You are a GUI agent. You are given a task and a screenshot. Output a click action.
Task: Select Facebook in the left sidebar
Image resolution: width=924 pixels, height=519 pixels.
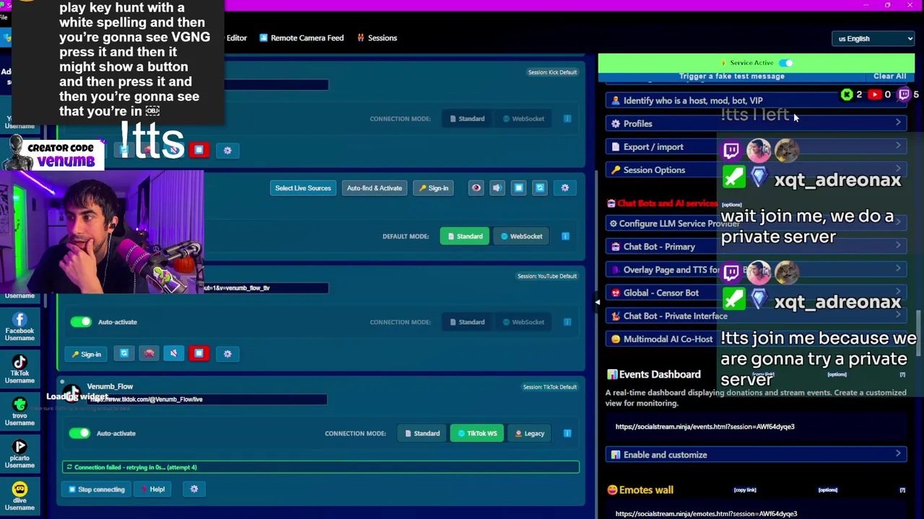[19, 326]
